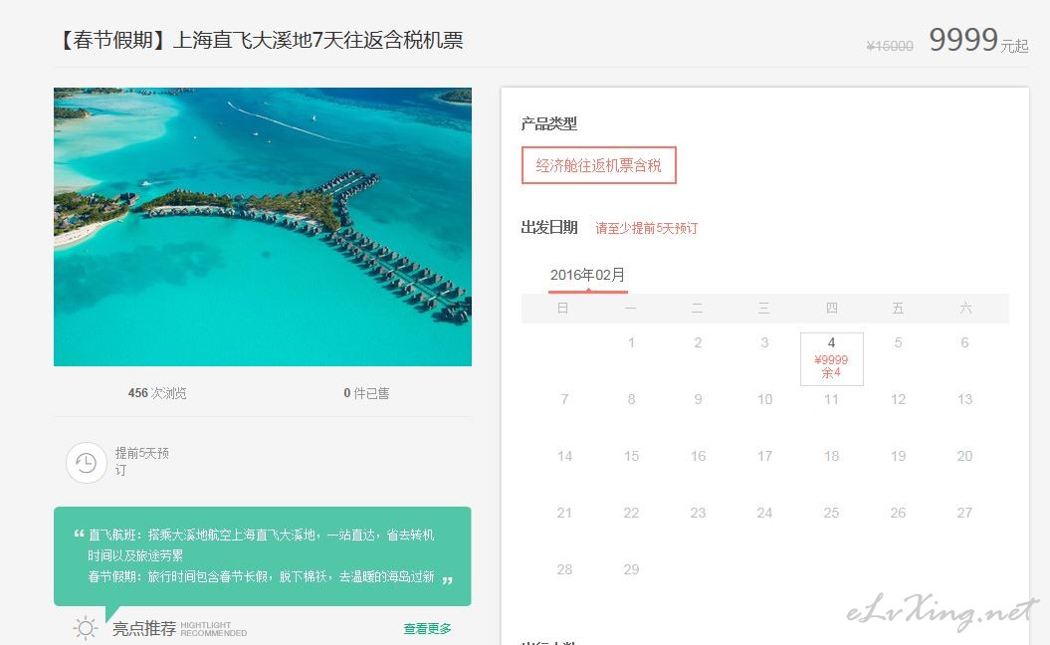Click the sun icon beside 亮点推荐
Screen dimensions: 1050x645
(x=85, y=628)
